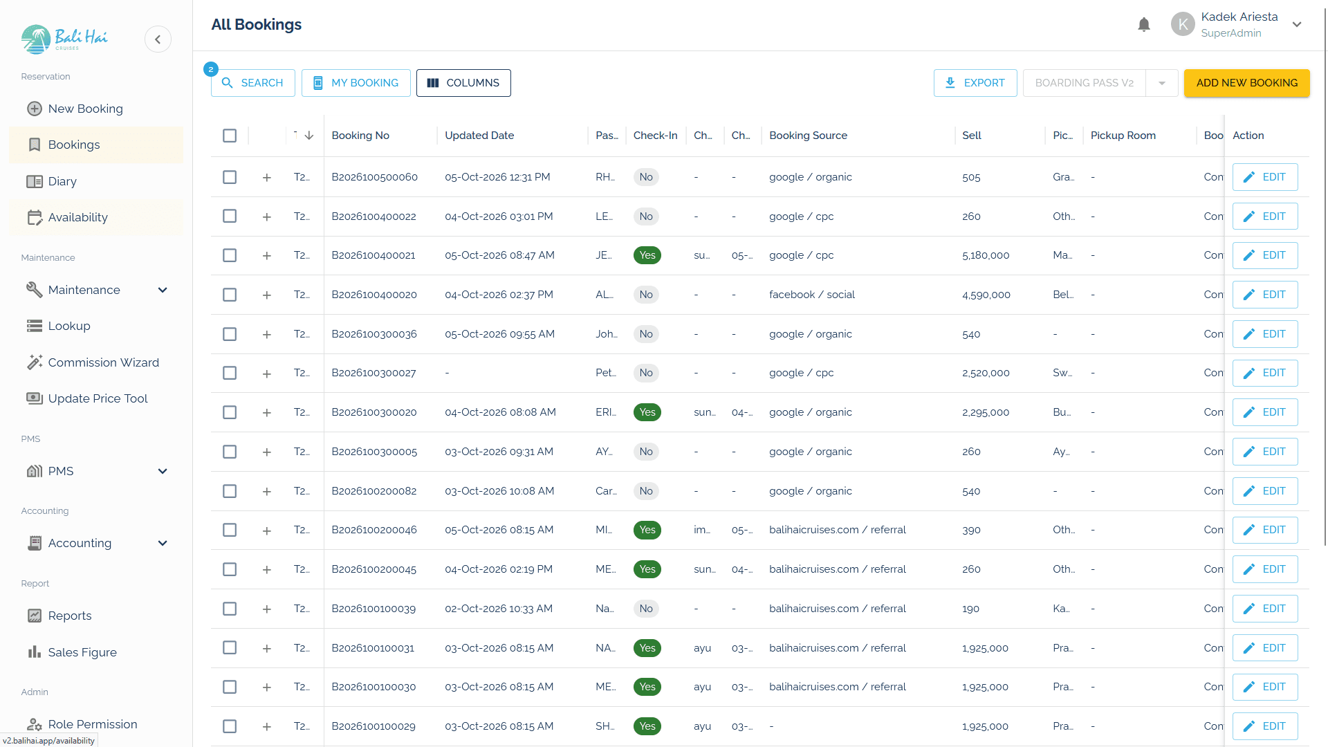Image resolution: width=1328 pixels, height=747 pixels.
Task: Tick checkbox for booking B2026100400022
Action: [x=230, y=216]
